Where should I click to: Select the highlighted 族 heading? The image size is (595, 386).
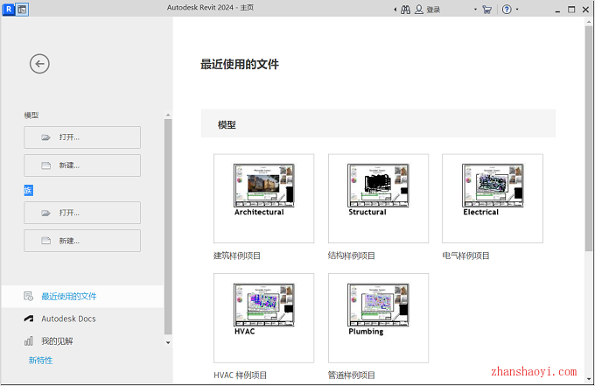click(x=28, y=190)
